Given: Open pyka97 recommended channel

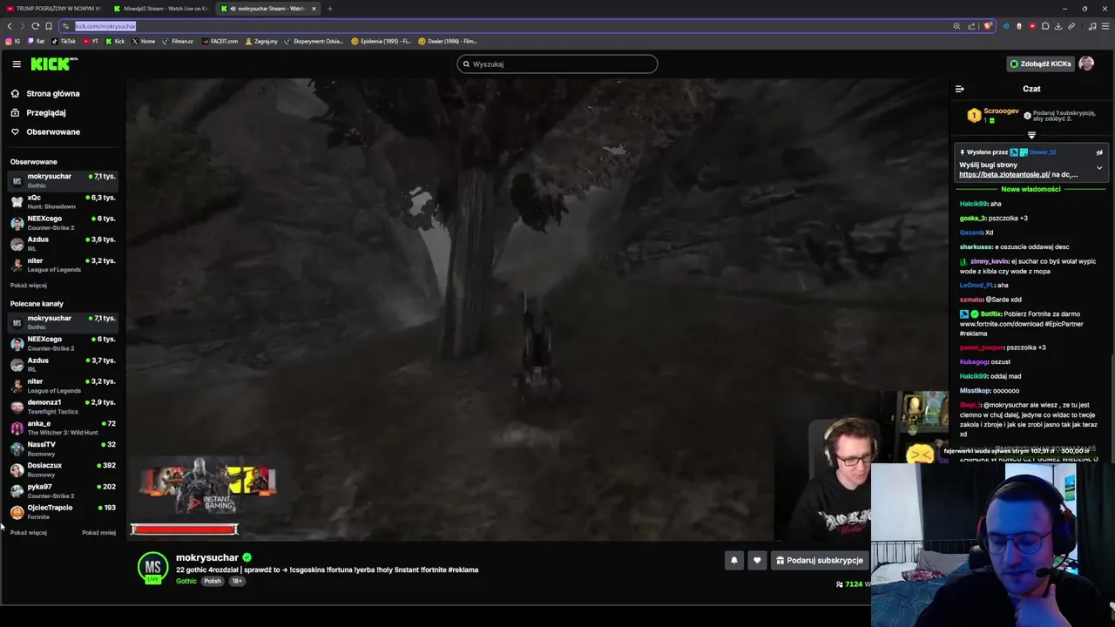Looking at the screenshot, I should pos(63,490).
